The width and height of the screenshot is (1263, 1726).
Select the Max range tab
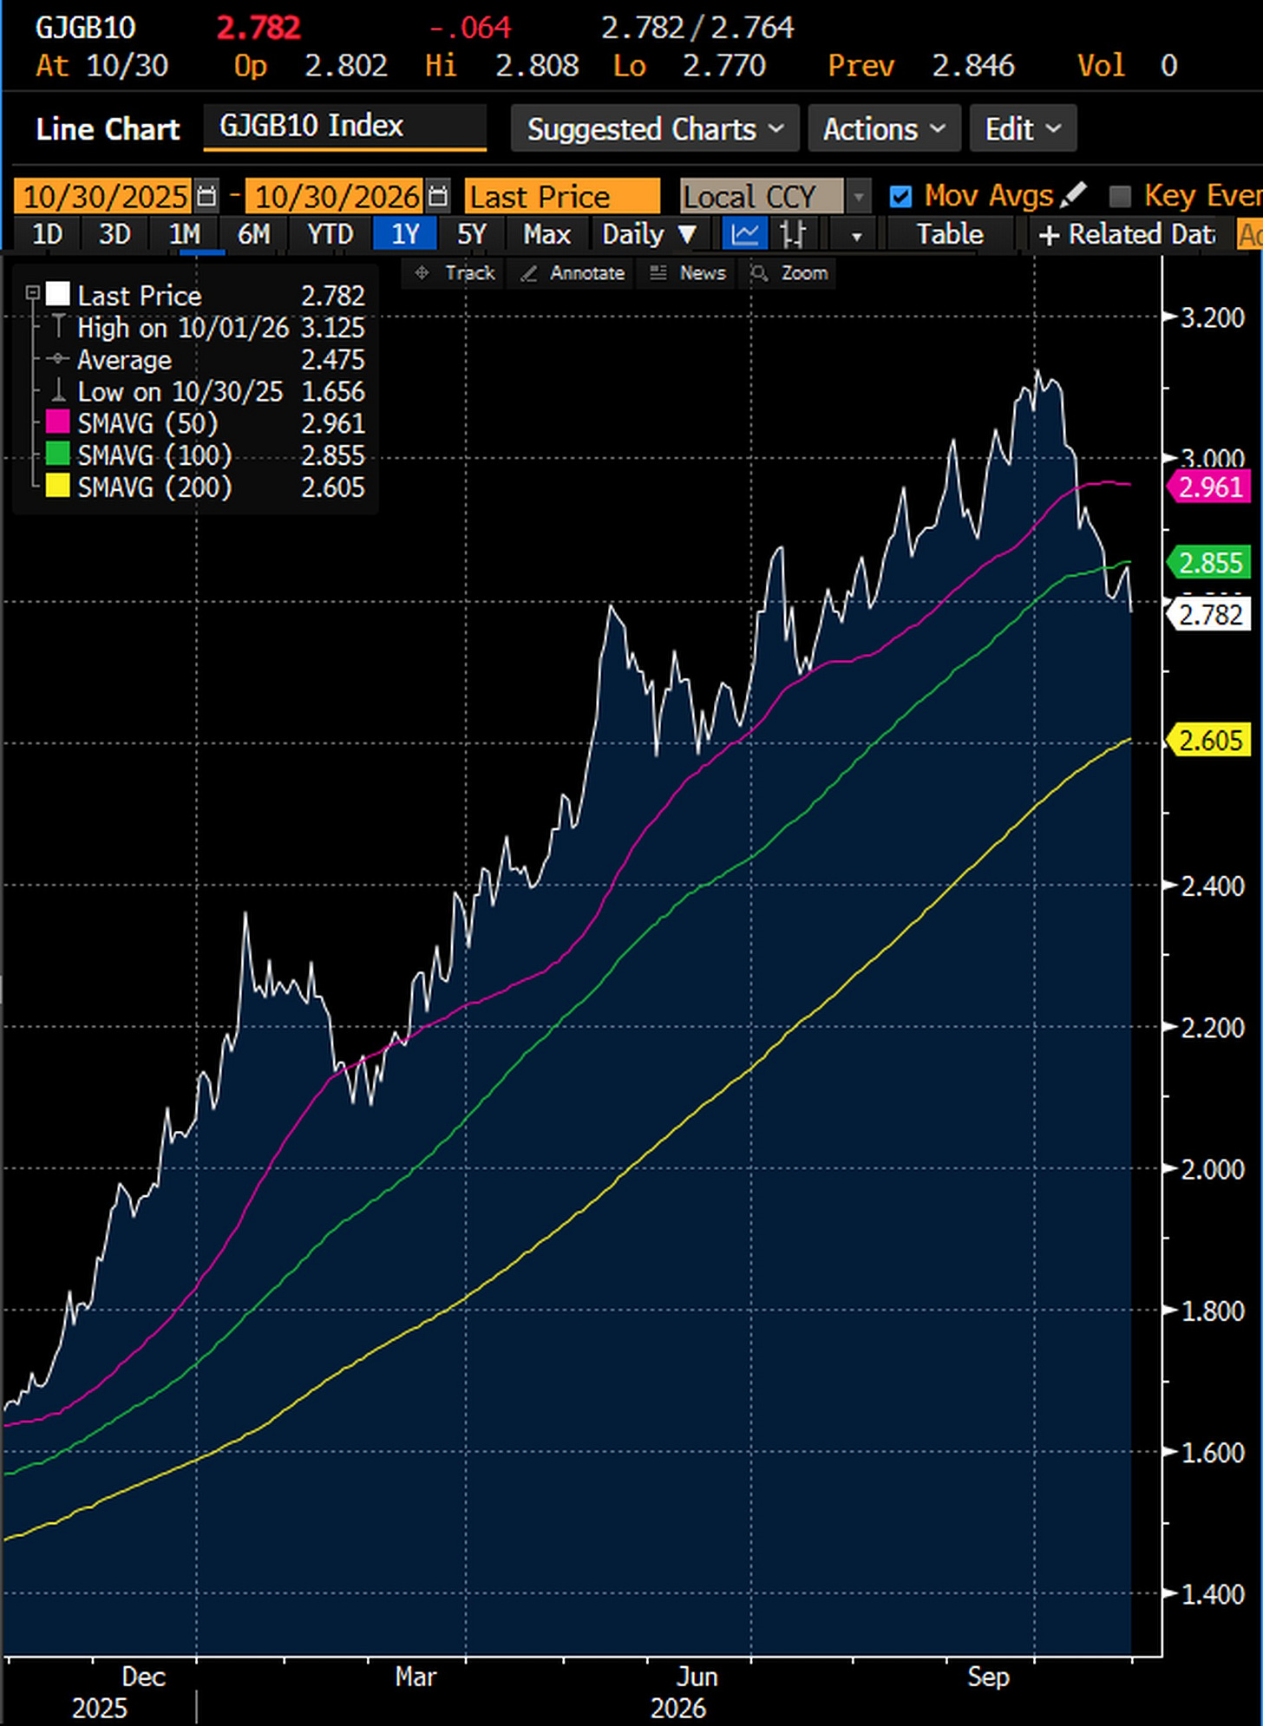(x=547, y=234)
